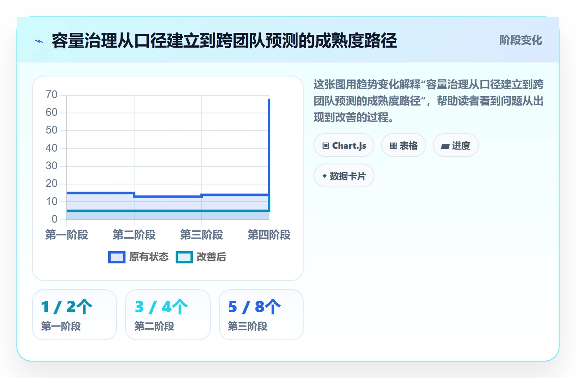The height and width of the screenshot is (378, 576).
Task: Click the chart description paragraph
Action: [x=429, y=101]
